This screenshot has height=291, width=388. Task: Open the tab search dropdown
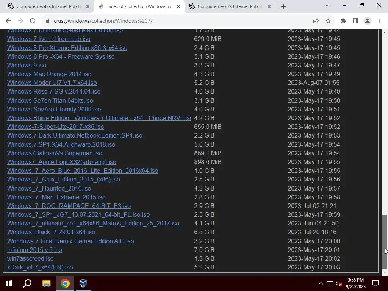[327, 5]
